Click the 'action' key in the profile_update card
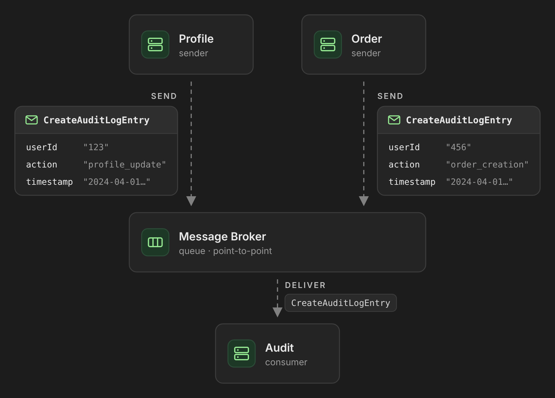Screen dimensions: 555x398 (x=42, y=165)
